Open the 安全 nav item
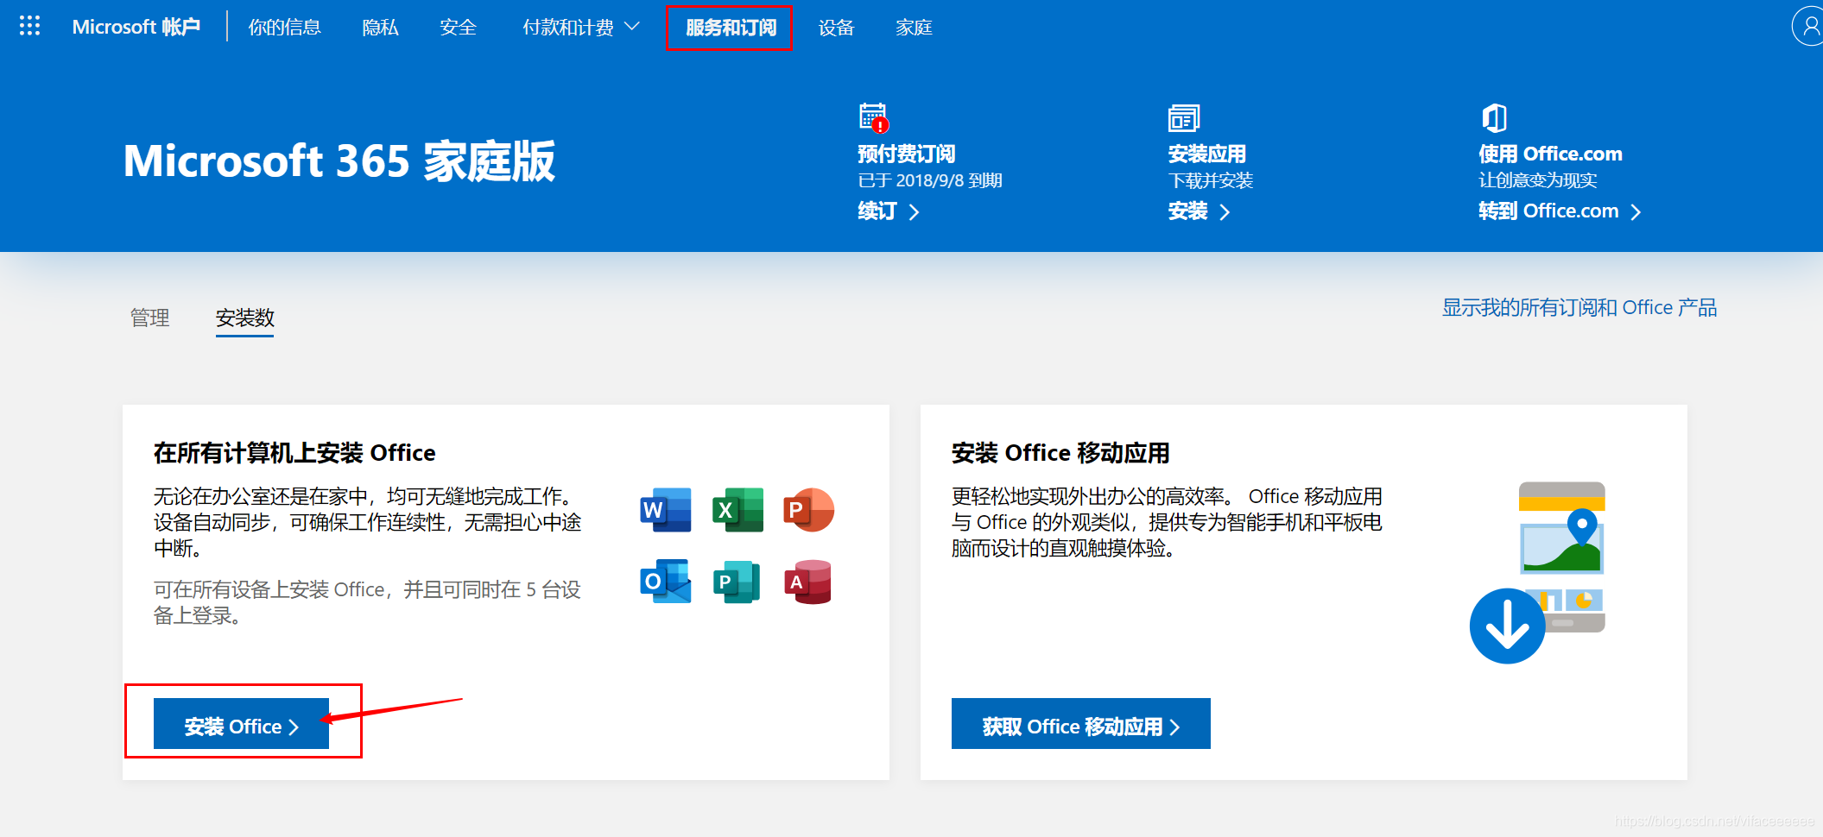 (458, 28)
